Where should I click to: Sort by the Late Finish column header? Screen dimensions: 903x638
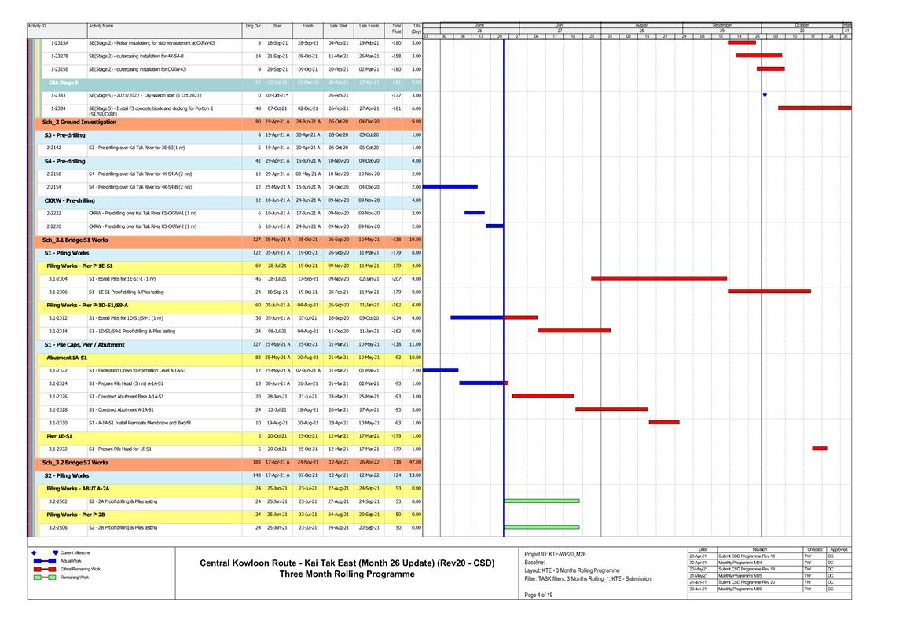pyautogui.click(x=369, y=27)
